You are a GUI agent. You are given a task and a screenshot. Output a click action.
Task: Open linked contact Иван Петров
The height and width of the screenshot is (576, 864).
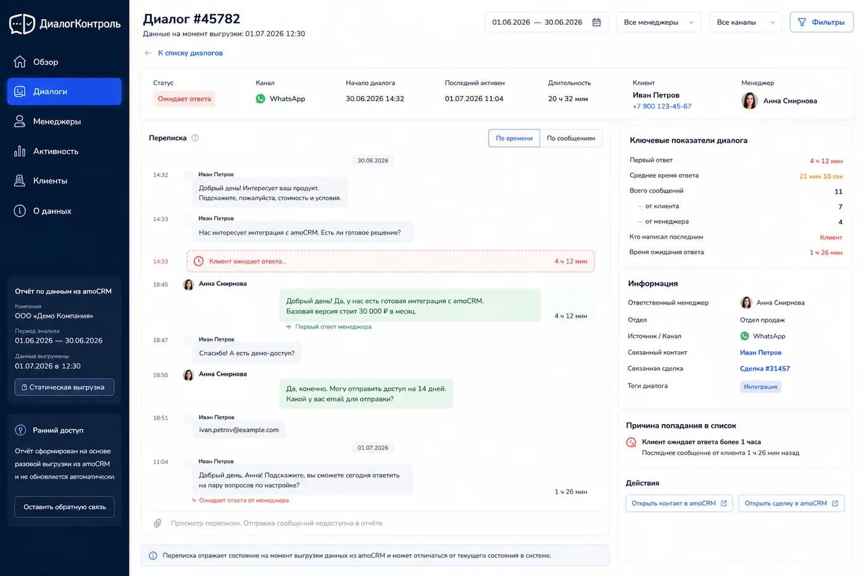(760, 353)
